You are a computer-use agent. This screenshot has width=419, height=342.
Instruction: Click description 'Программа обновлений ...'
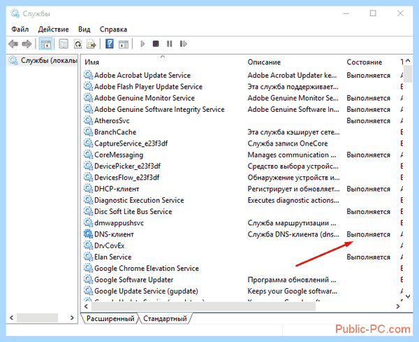pyautogui.click(x=292, y=280)
